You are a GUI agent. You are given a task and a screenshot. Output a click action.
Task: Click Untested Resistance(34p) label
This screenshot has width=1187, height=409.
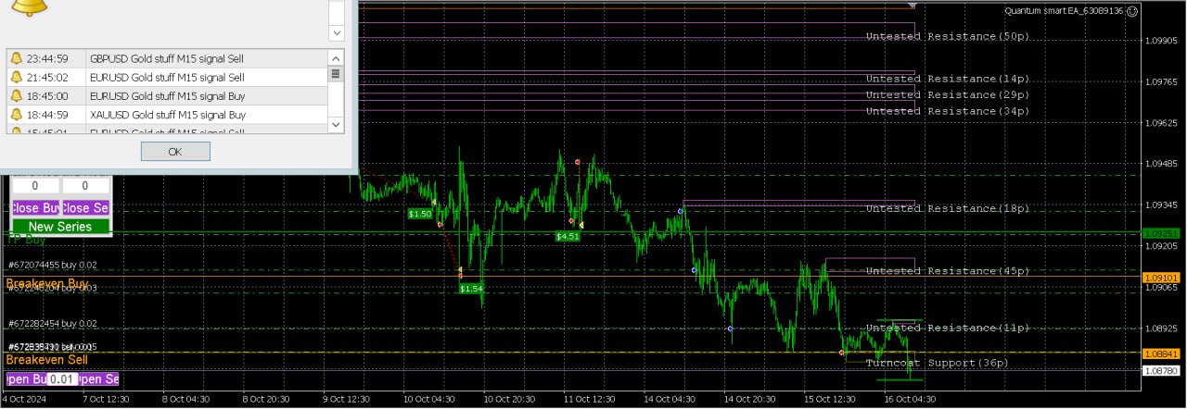coord(947,111)
